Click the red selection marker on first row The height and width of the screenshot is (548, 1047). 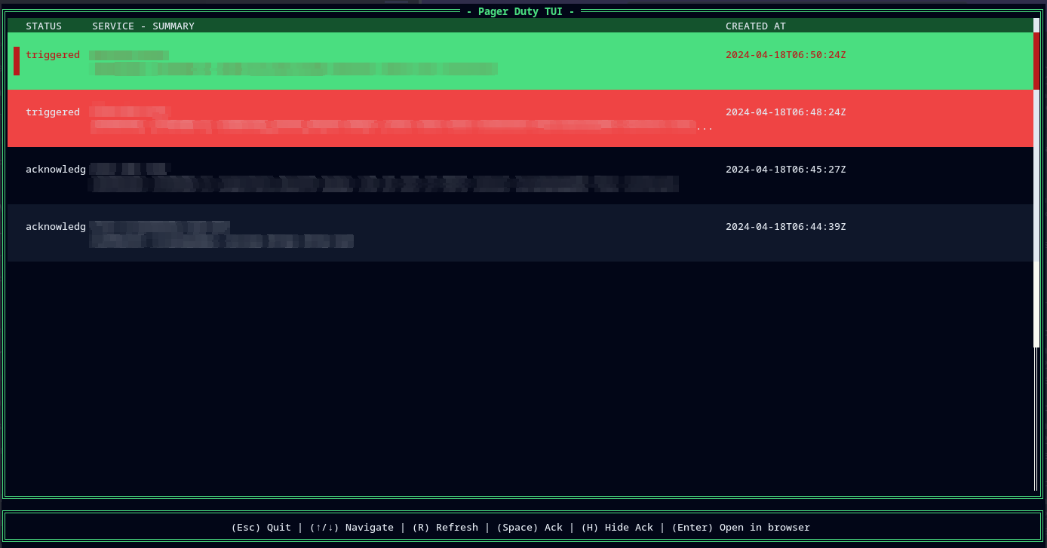17,61
